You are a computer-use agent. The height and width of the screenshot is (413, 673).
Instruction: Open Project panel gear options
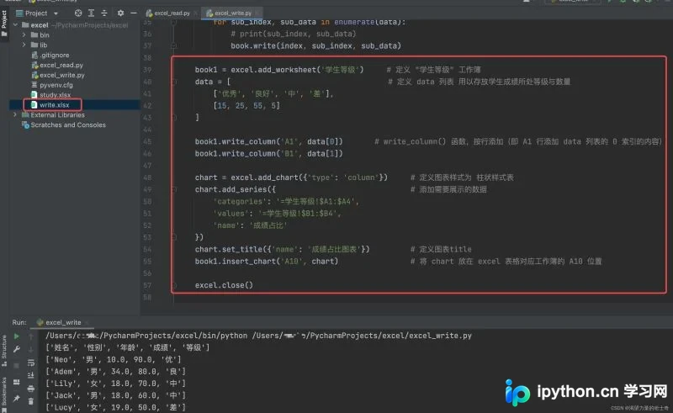(120, 13)
